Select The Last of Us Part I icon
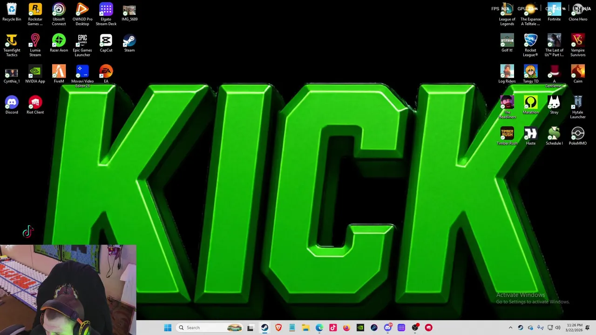This screenshot has height=335, width=596. 554,45
